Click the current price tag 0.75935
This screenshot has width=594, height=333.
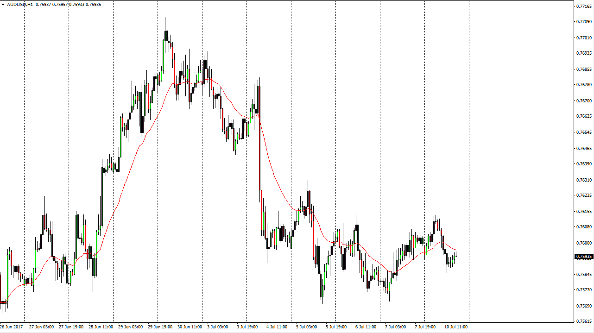click(584, 256)
